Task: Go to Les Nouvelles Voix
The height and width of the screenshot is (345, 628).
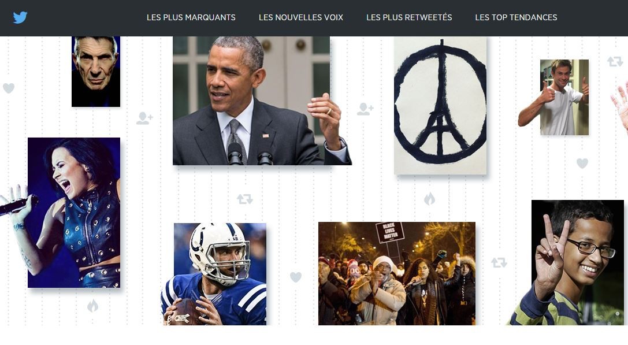Action: 301,17
